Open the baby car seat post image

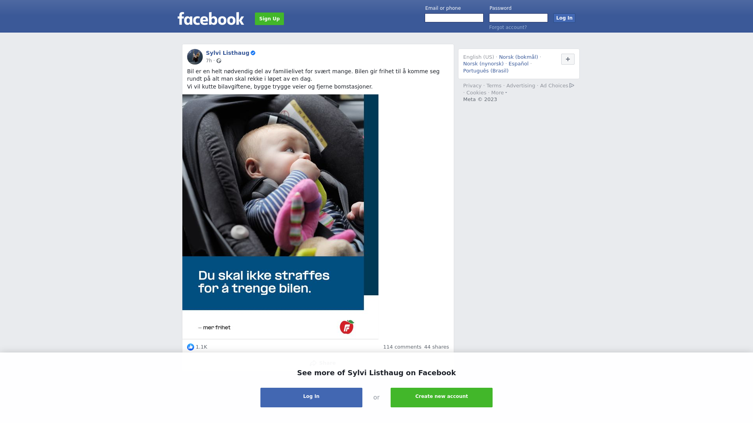tap(280, 217)
